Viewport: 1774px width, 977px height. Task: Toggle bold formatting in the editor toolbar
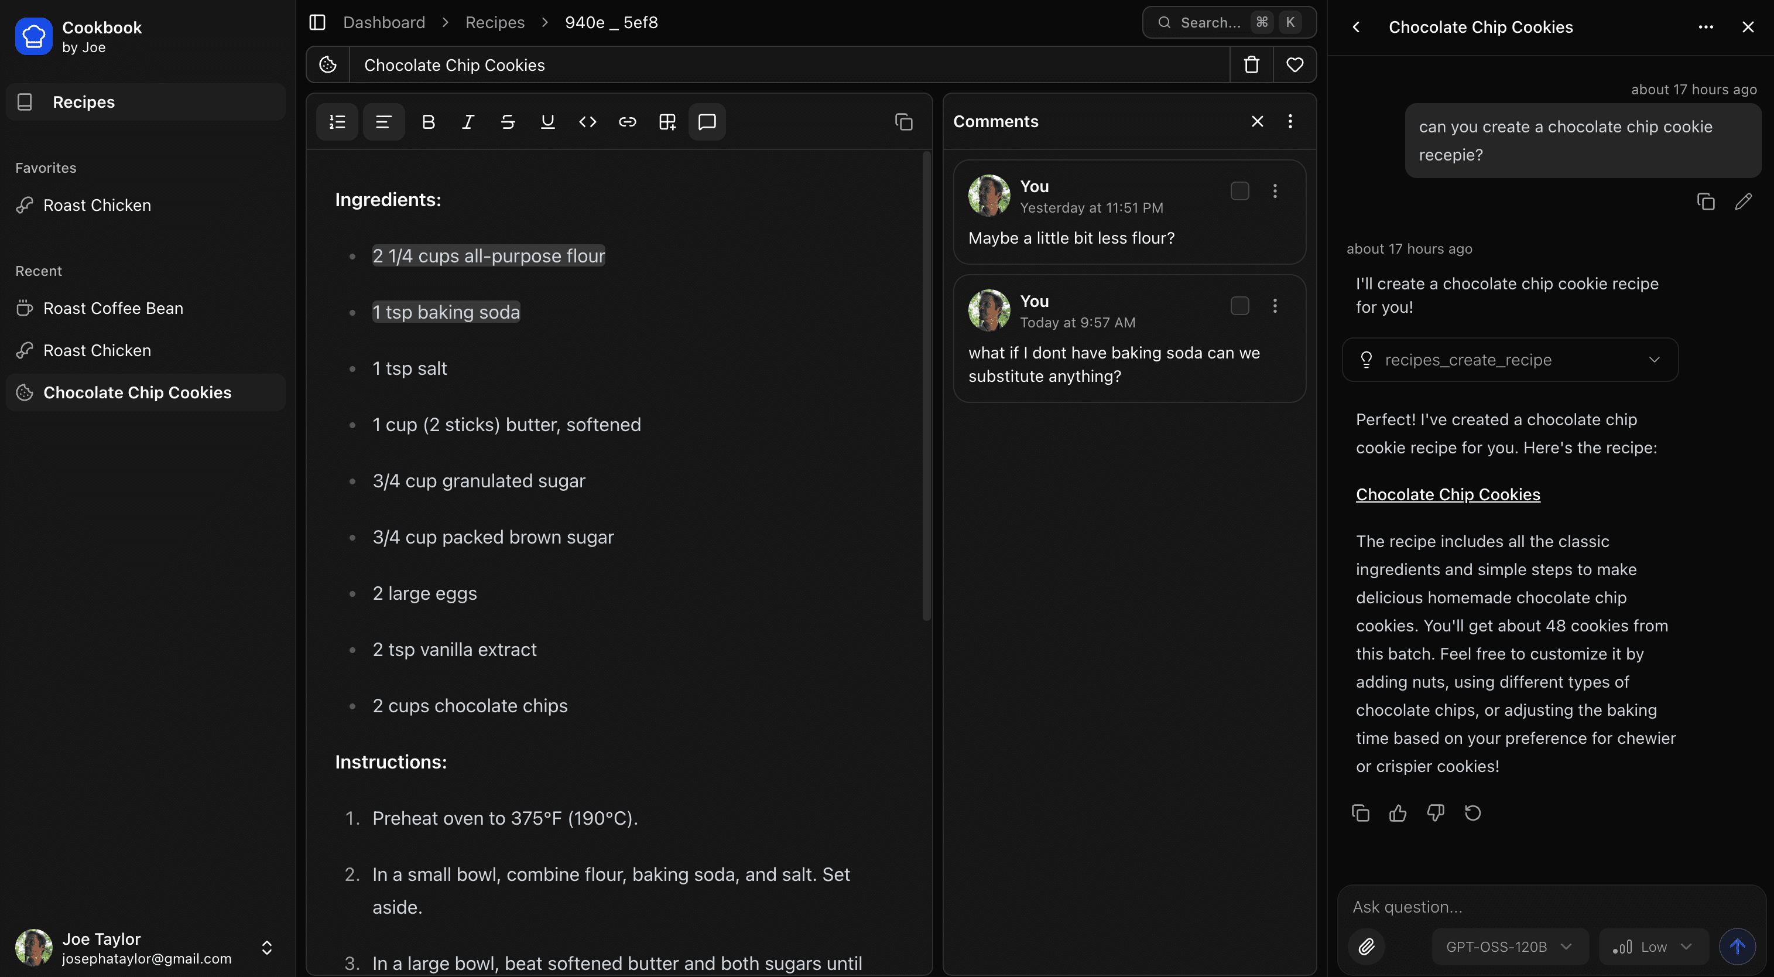(x=429, y=122)
